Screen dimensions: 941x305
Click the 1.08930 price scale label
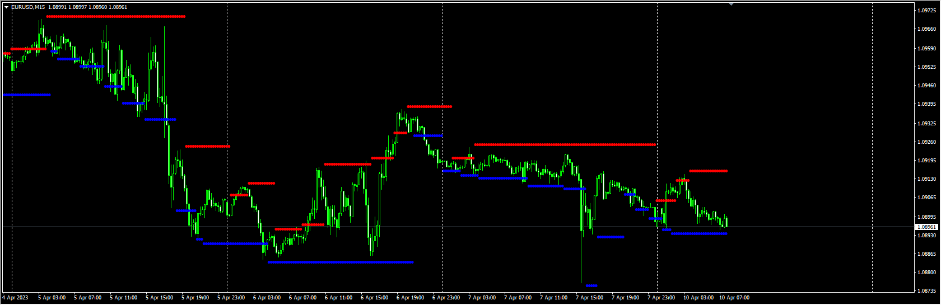(x=926, y=236)
